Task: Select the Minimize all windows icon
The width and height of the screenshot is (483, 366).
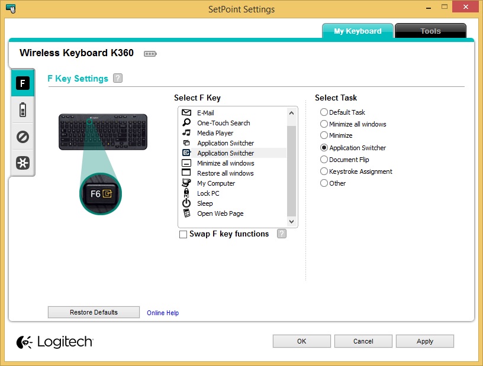Action: [x=186, y=163]
